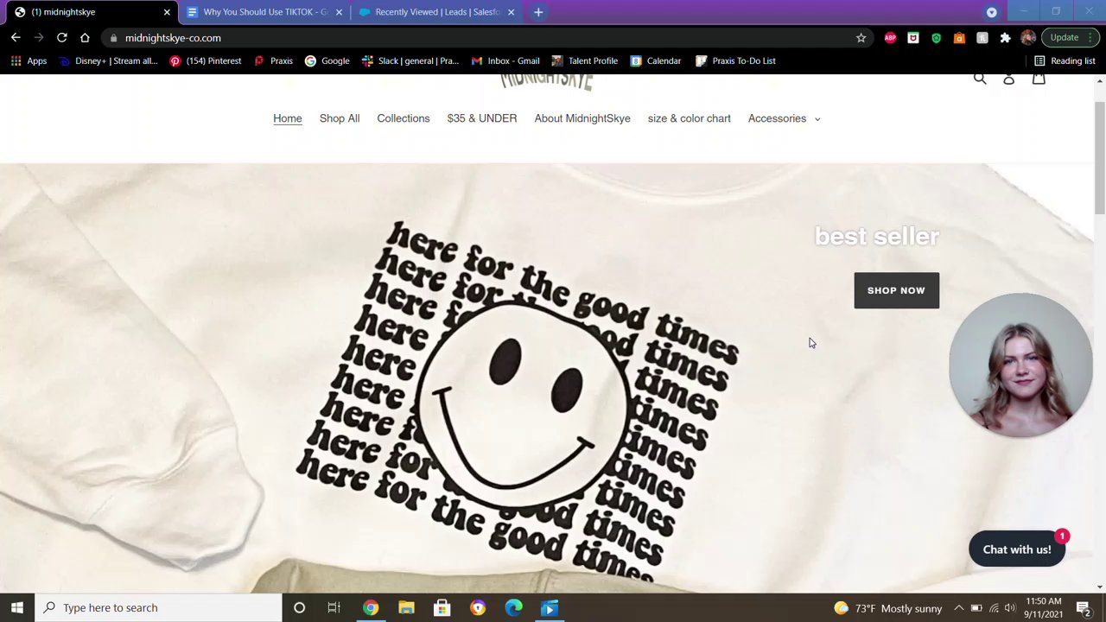Viewport: 1106px width, 622px height.
Task: Open the Praxis bookmark
Action: [273, 60]
